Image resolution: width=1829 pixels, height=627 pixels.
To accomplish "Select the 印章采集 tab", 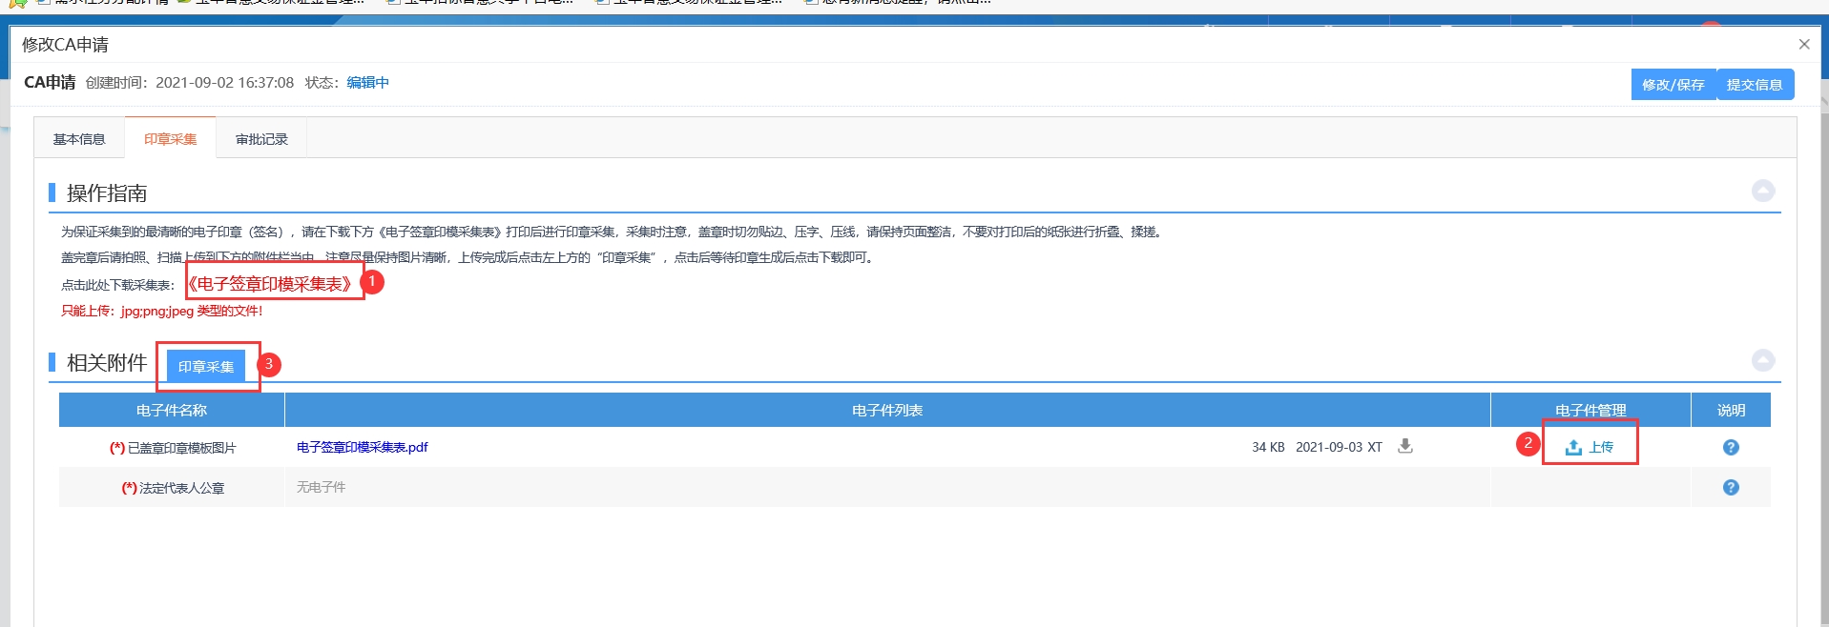I will click(x=171, y=139).
